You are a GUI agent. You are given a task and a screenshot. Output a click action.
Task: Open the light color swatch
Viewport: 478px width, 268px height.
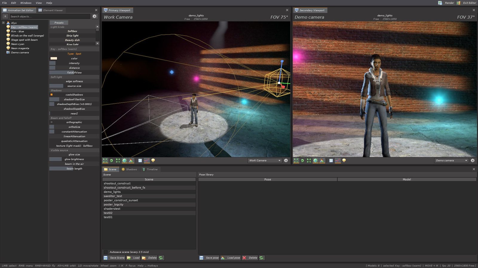click(x=54, y=58)
